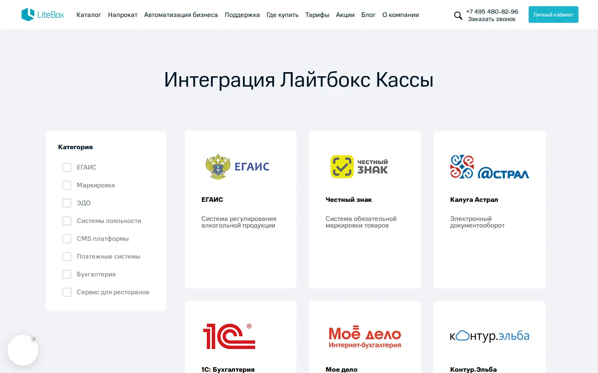Check the ЕГАИС category checkbox
Viewport: 598px width, 373px height.
point(67,167)
